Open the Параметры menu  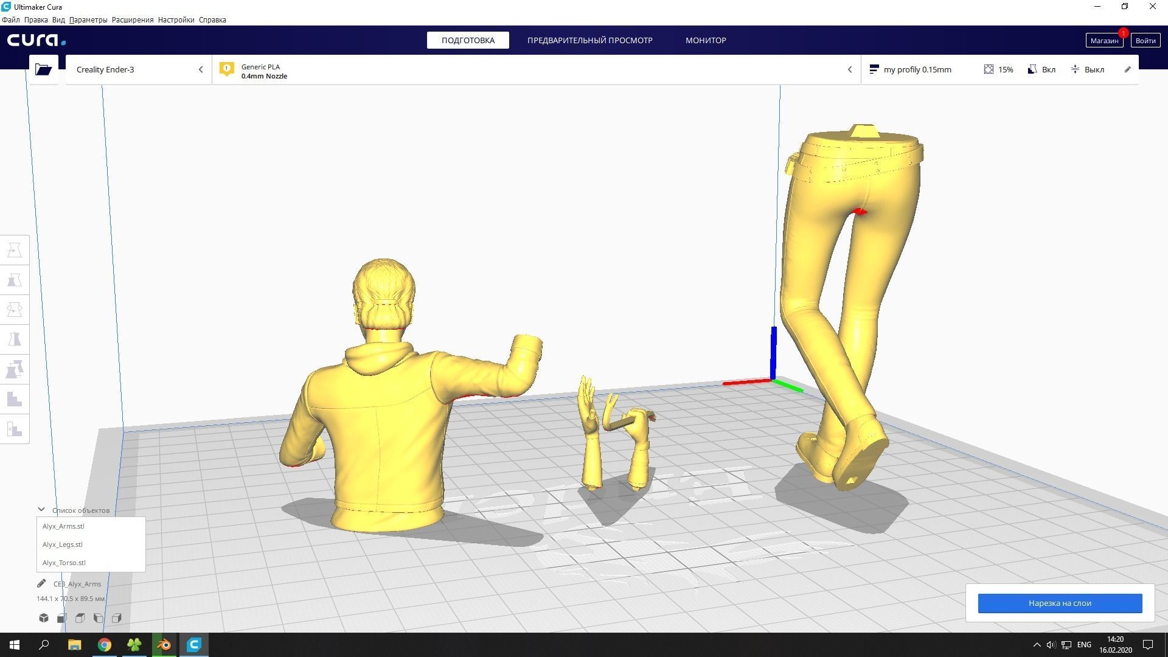(x=88, y=20)
